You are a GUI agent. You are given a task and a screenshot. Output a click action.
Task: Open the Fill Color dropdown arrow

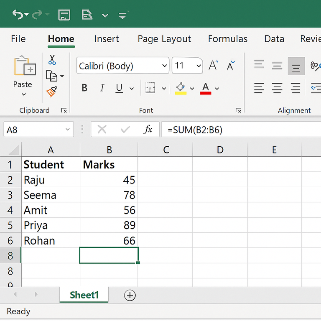[x=192, y=89]
